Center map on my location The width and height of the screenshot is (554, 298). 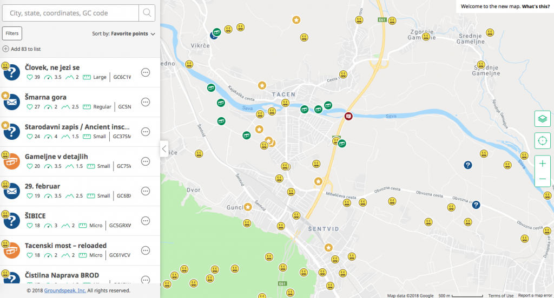542,141
